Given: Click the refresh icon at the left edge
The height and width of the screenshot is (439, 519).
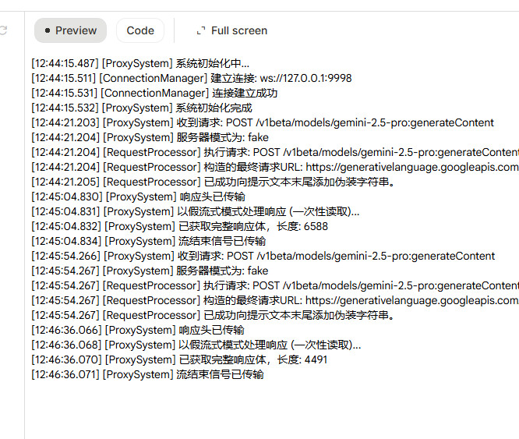Looking at the screenshot, I should click(3, 30).
